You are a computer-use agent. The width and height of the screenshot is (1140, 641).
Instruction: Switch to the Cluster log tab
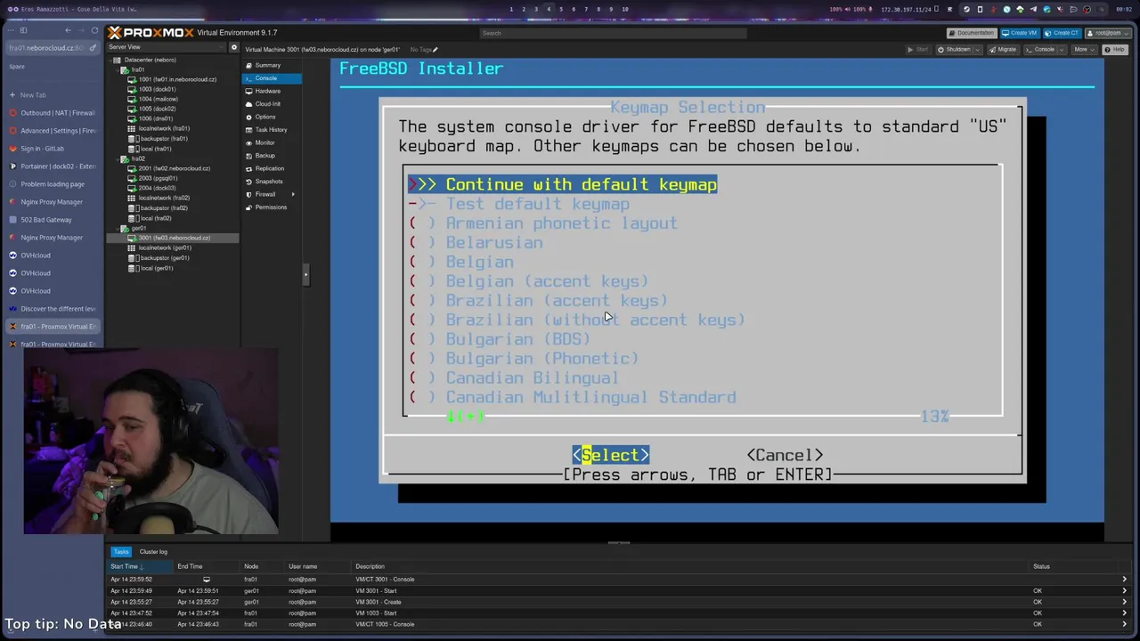point(153,552)
